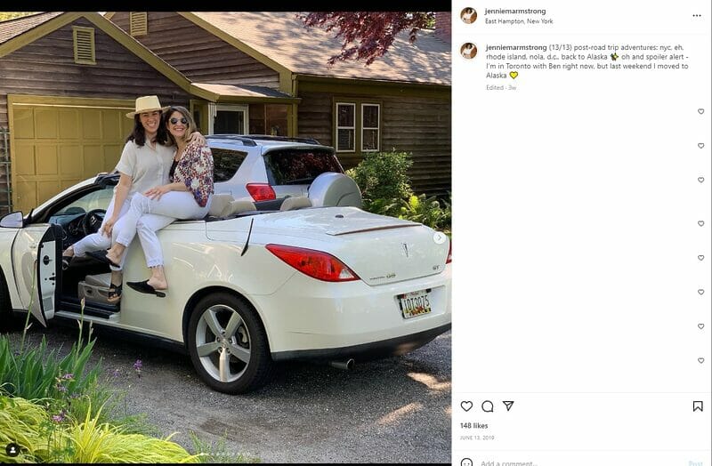
Task: Save post with bookmark icon
Action: tap(698, 406)
